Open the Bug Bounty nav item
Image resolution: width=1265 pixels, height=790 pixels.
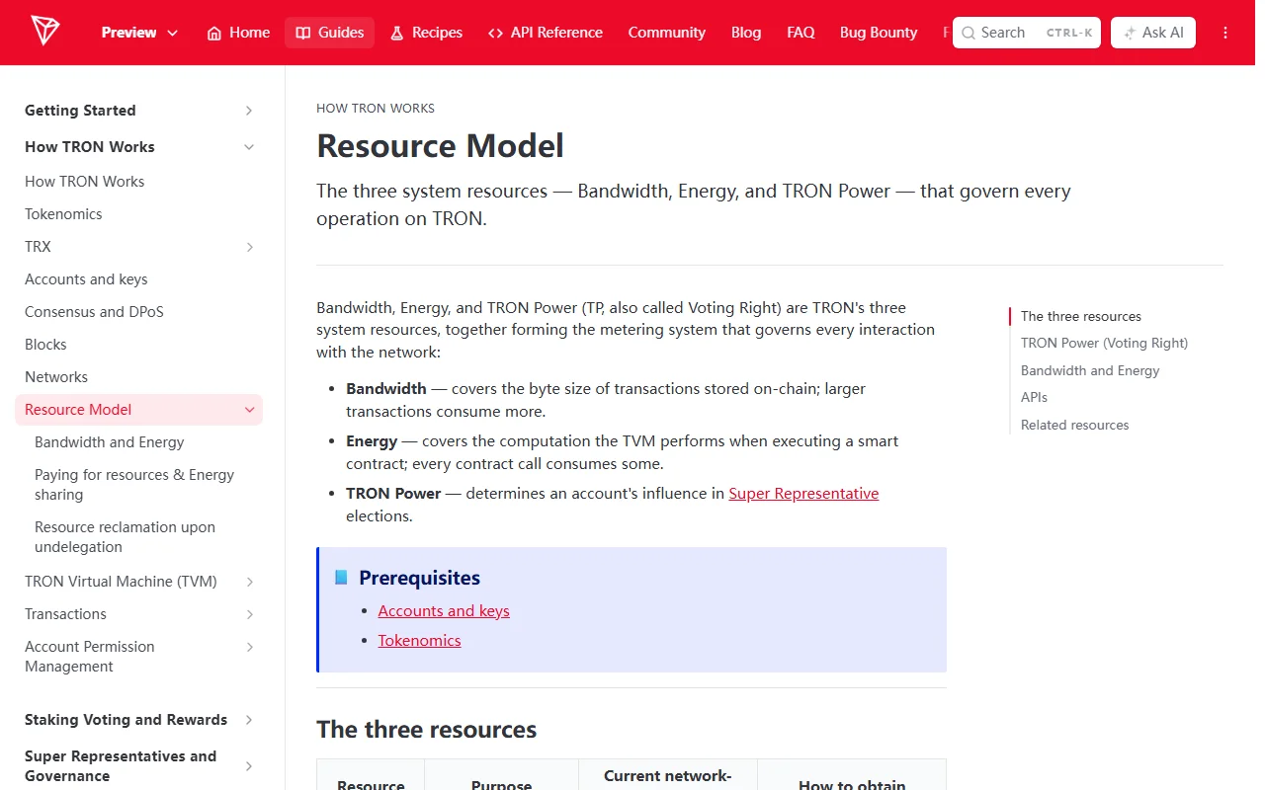coord(879,33)
